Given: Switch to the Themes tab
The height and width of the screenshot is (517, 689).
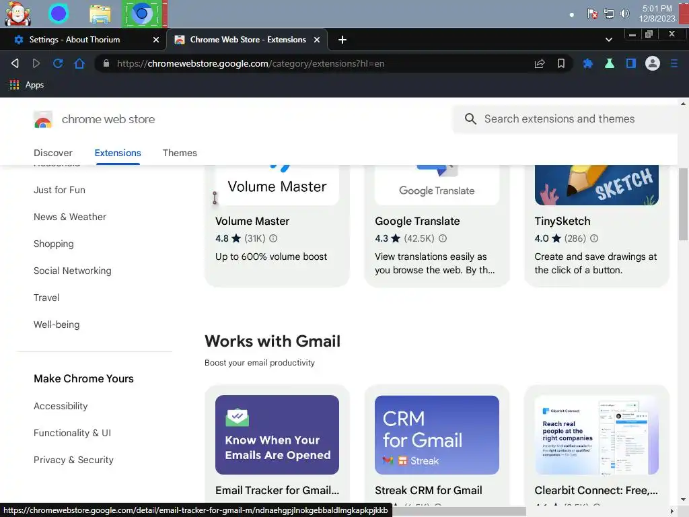Looking at the screenshot, I should [180, 153].
